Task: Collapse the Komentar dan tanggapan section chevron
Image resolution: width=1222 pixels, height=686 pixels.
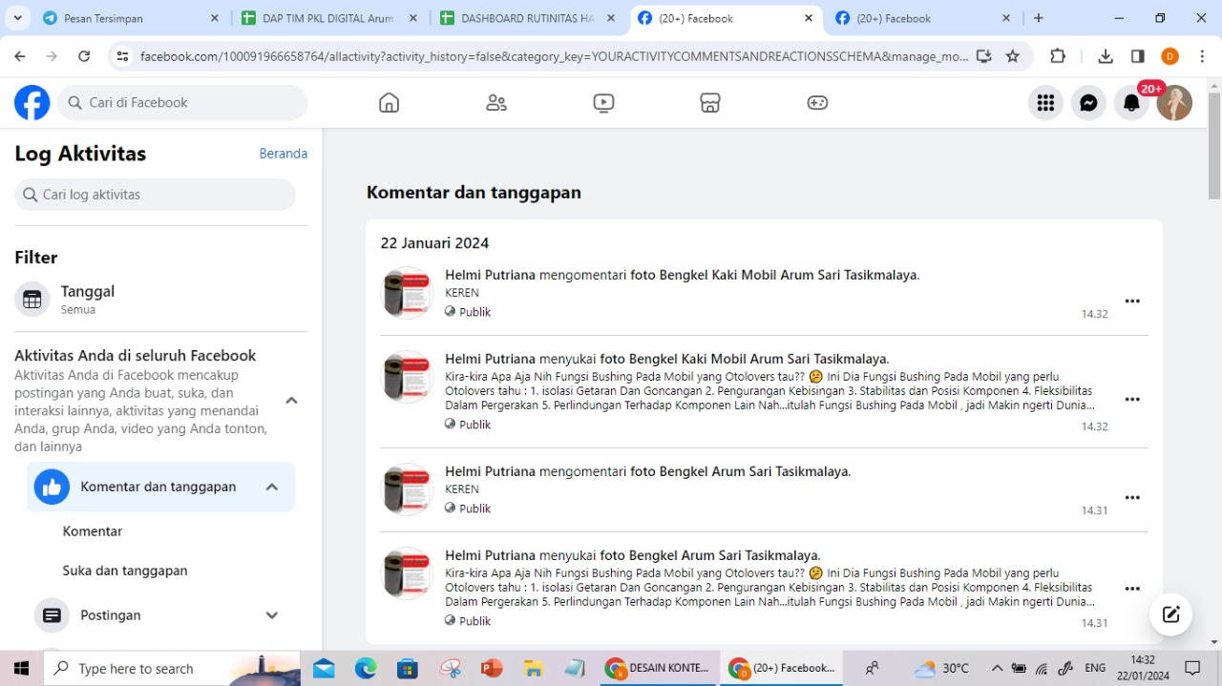Action: coord(272,487)
